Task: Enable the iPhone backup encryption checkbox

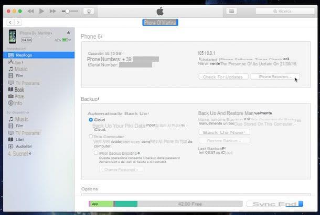Action: (96, 153)
